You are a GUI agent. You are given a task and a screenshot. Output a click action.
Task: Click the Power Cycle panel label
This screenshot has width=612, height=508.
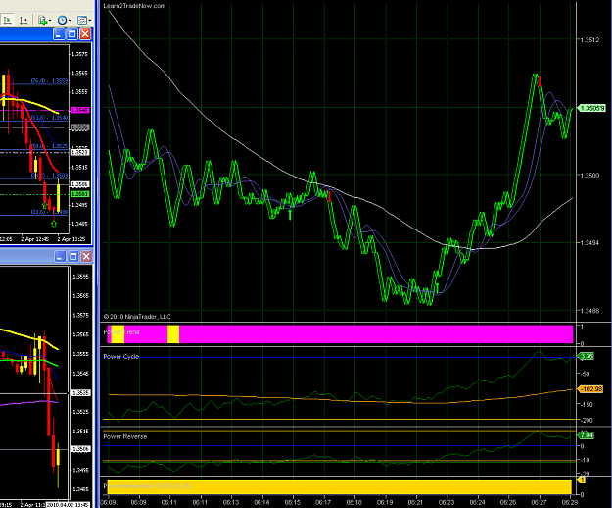coord(121,356)
